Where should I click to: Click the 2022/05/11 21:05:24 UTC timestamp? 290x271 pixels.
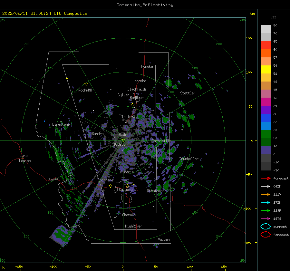click(29, 14)
